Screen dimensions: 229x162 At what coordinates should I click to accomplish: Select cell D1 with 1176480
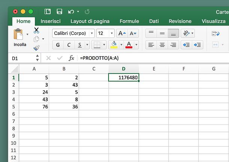tap(124, 78)
